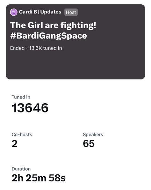
Task: Open the #BardiGangSpace hashtag
Action: [x=48, y=36]
